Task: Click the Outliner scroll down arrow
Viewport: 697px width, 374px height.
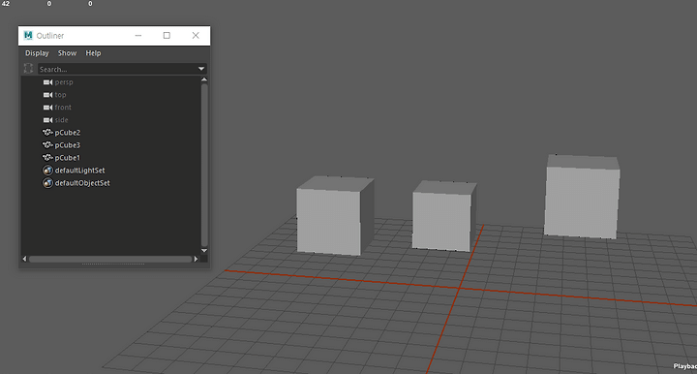Action: tap(204, 251)
